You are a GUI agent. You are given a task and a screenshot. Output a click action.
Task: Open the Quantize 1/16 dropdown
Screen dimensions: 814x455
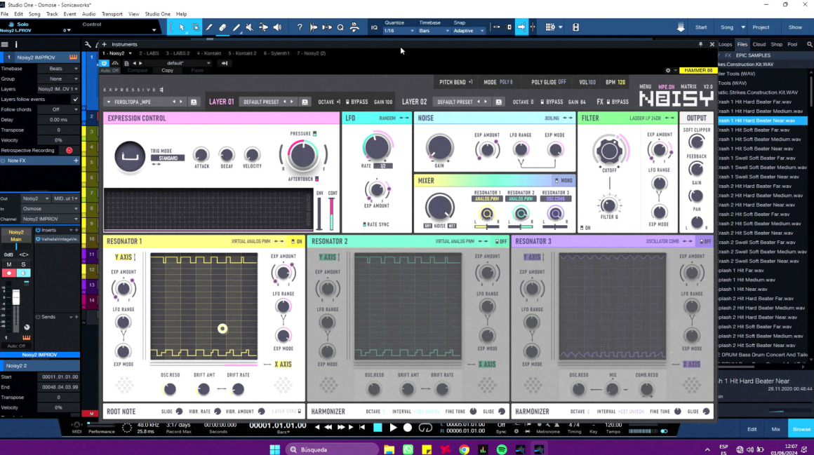point(399,31)
